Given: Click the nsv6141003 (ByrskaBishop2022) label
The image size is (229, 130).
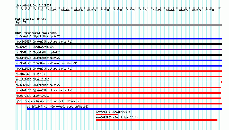Looking at the screenshot, I should (x=38, y=58).
